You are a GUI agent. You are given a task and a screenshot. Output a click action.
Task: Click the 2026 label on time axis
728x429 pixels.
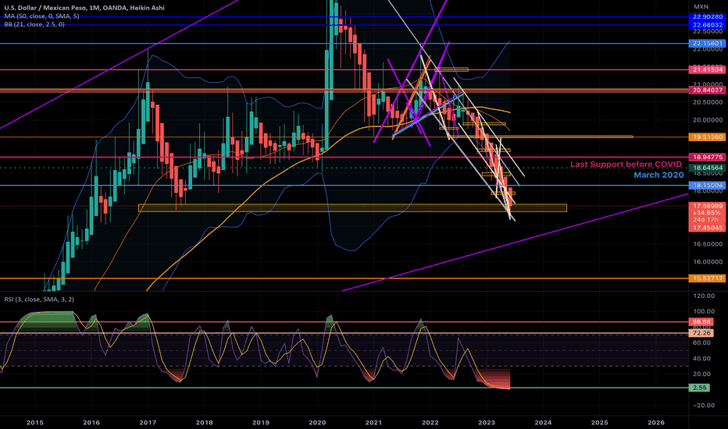(x=656, y=423)
